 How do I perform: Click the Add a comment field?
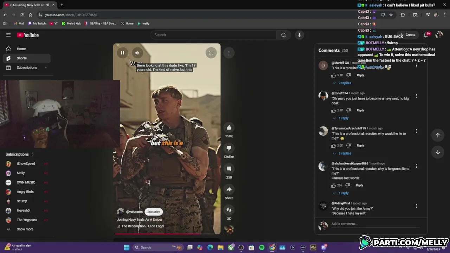click(x=375, y=224)
